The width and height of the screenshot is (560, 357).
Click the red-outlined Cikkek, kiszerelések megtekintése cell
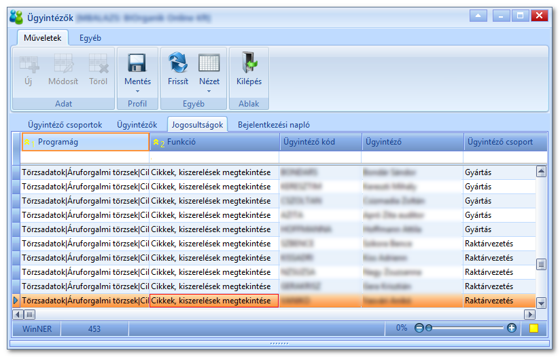click(x=214, y=301)
